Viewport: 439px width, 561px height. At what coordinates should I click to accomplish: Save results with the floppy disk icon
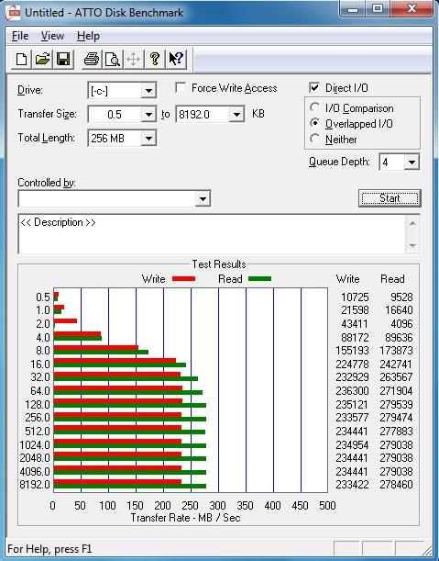click(63, 59)
